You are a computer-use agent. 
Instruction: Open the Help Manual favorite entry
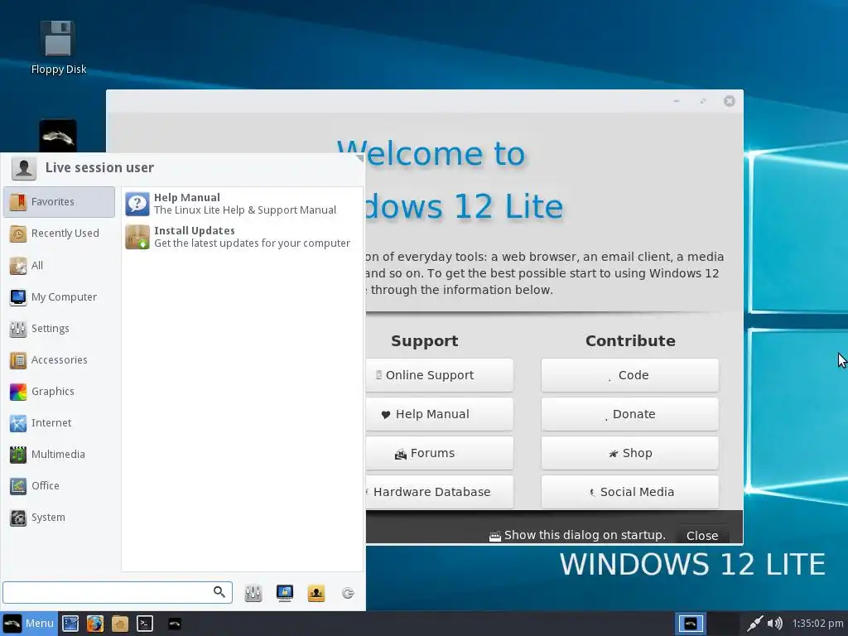click(243, 204)
